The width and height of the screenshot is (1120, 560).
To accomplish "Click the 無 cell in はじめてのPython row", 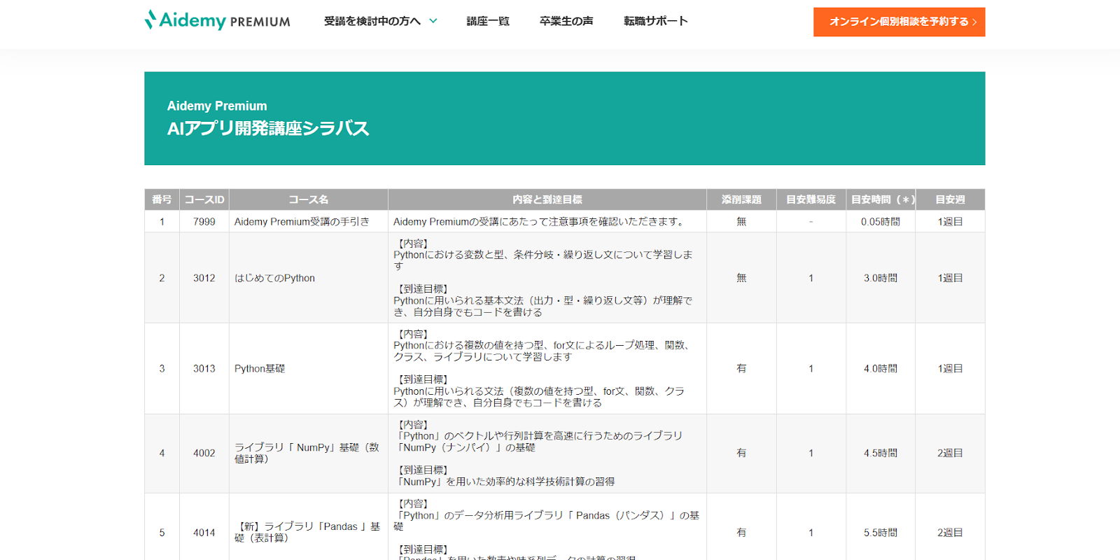I will (x=741, y=278).
